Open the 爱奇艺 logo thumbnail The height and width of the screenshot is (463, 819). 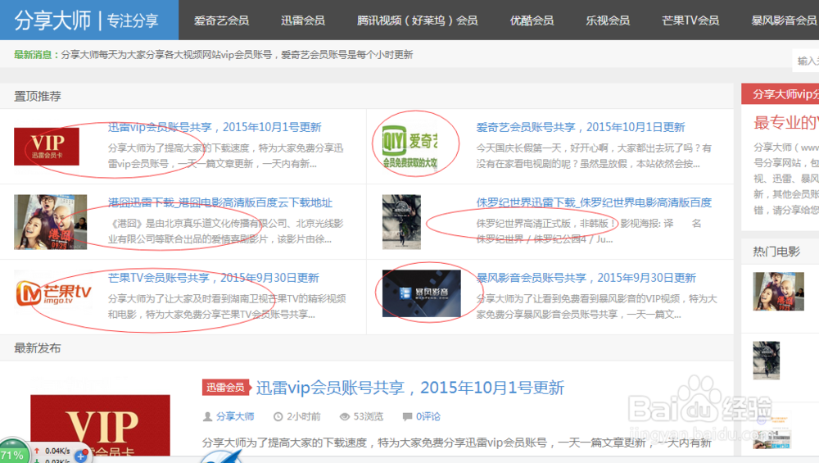[x=410, y=147]
